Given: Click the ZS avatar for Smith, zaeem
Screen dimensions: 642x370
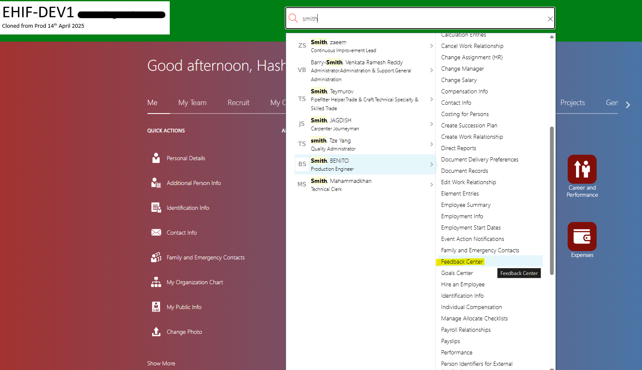Looking at the screenshot, I should [x=302, y=45].
